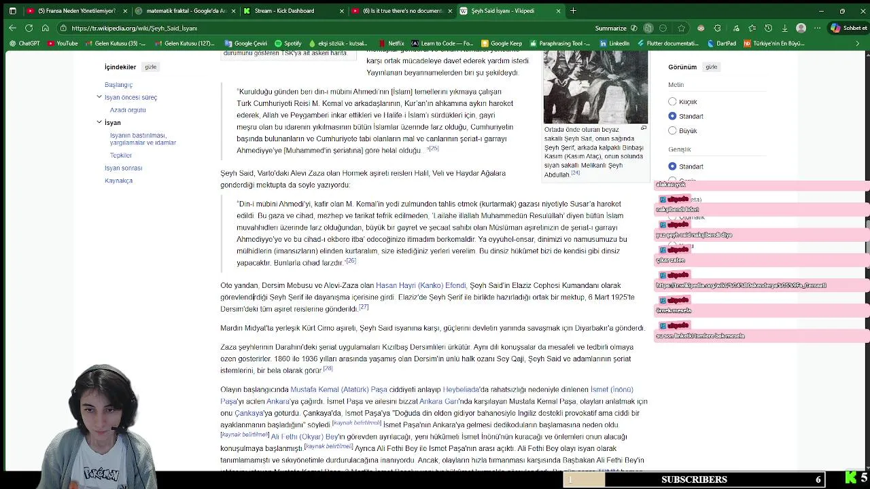Viewport: 870px width, 489px height.
Task: Open the Flutter documentation bookmark
Action: tap(667, 43)
